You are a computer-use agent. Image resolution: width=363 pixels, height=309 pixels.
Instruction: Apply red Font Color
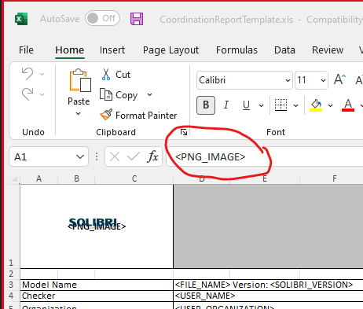click(348, 105)
